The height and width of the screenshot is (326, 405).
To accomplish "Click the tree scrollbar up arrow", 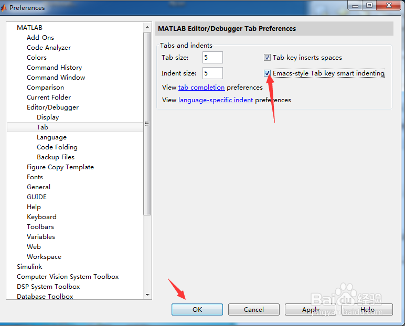I will (x=147, y=27).
